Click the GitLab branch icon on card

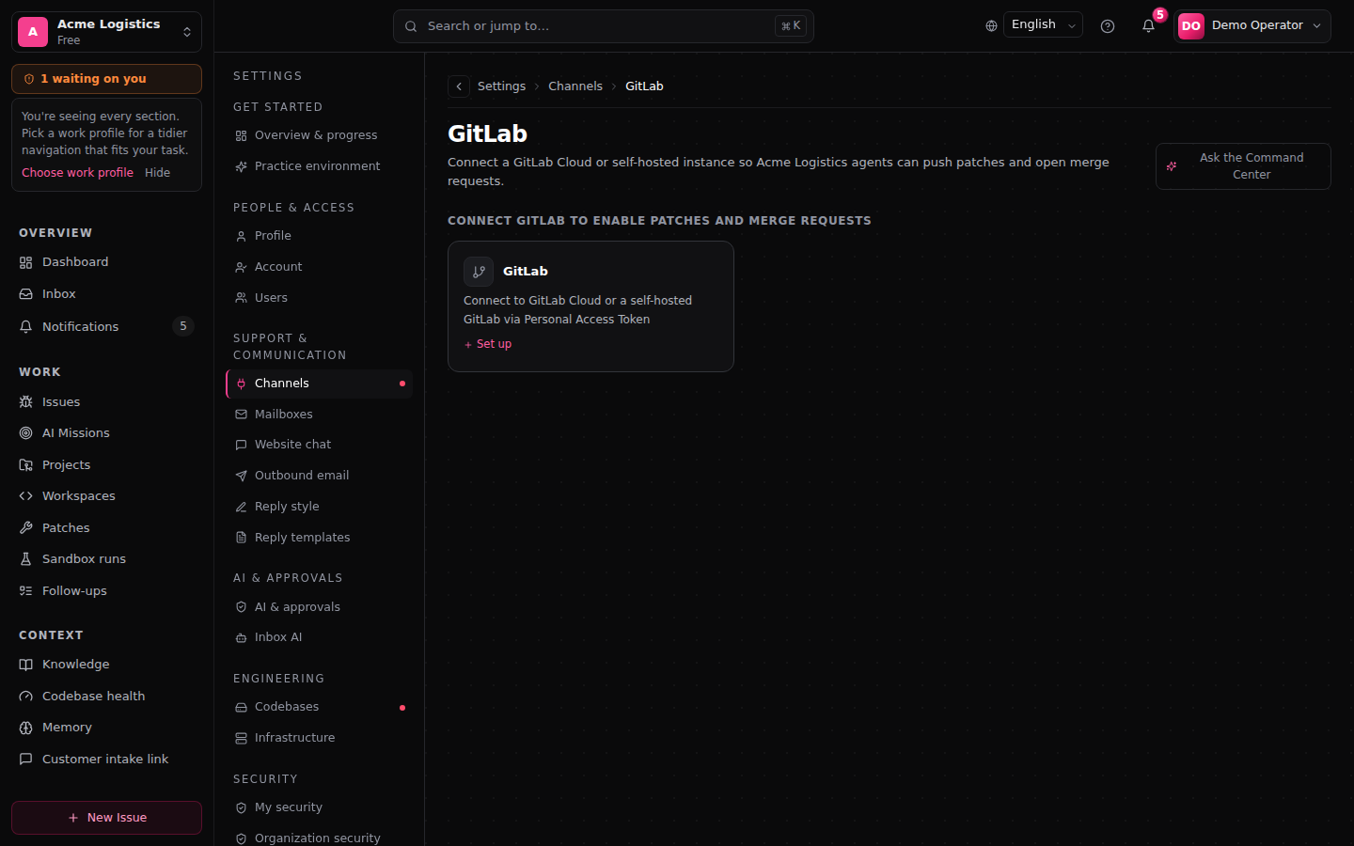pyautogui.click(x=479, y=272)
